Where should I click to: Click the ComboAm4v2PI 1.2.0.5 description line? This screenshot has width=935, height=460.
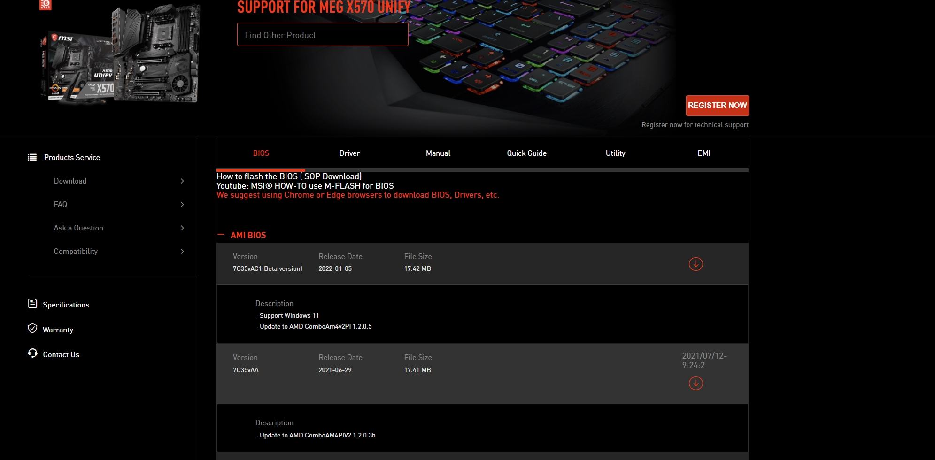314,326
